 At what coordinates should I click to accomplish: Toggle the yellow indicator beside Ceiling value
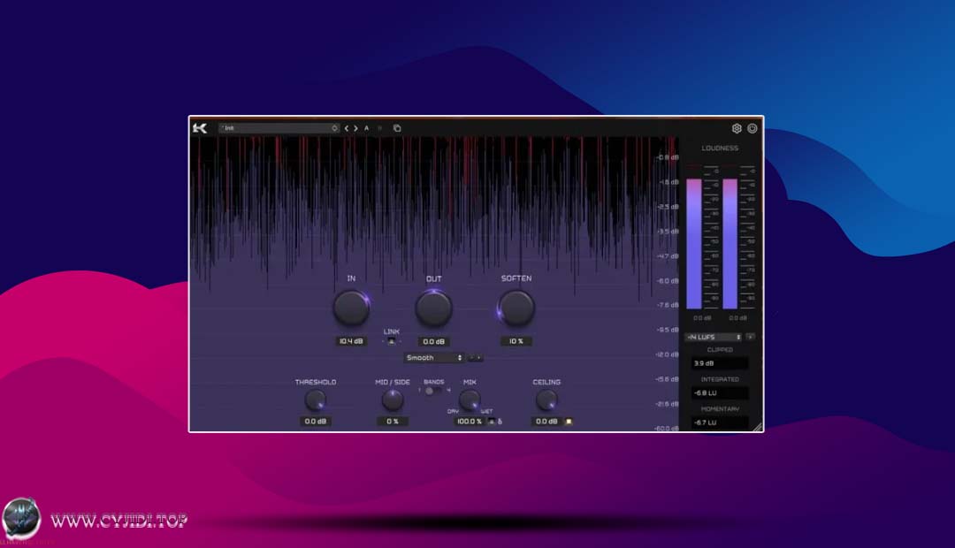(x=569, y=422)
